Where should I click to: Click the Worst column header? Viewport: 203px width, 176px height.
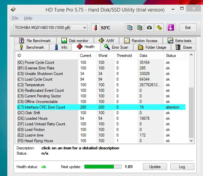click(x=105, y=56)
